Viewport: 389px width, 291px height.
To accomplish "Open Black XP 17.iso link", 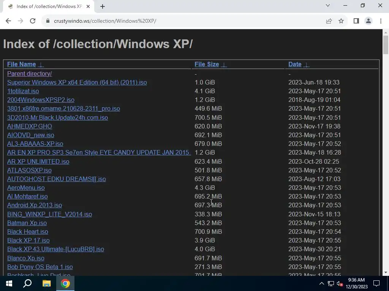I will (x=28, y=240).
